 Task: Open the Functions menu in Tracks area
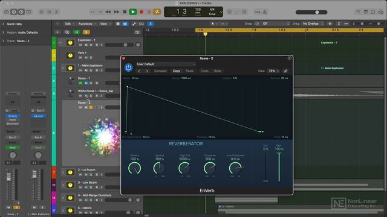(86, 24)
